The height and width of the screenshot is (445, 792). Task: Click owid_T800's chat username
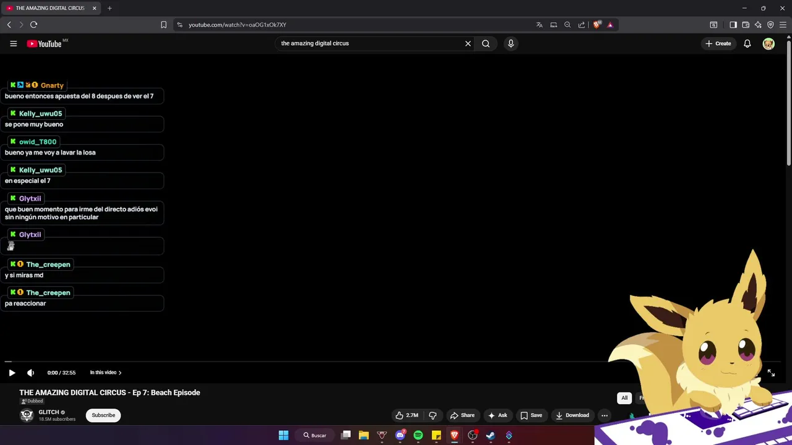point(38,142)
